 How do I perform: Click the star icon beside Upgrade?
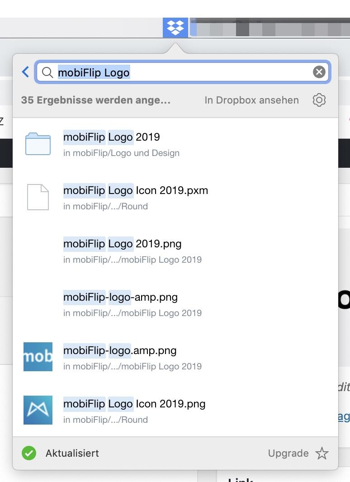click(322, 453)
